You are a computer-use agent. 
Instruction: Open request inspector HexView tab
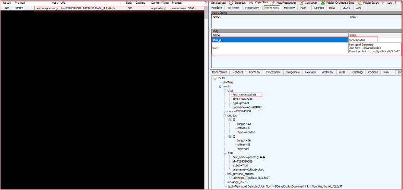289,8
